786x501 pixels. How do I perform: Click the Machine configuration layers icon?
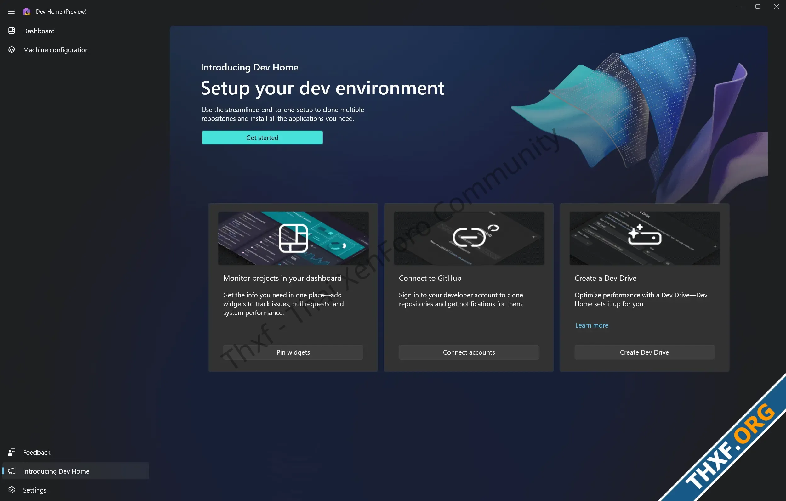click(x=11, y=50)
